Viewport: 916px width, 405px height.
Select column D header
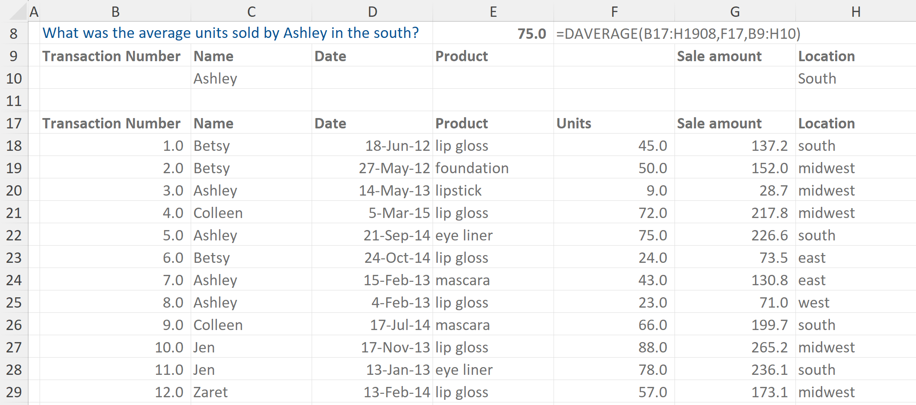372,12
